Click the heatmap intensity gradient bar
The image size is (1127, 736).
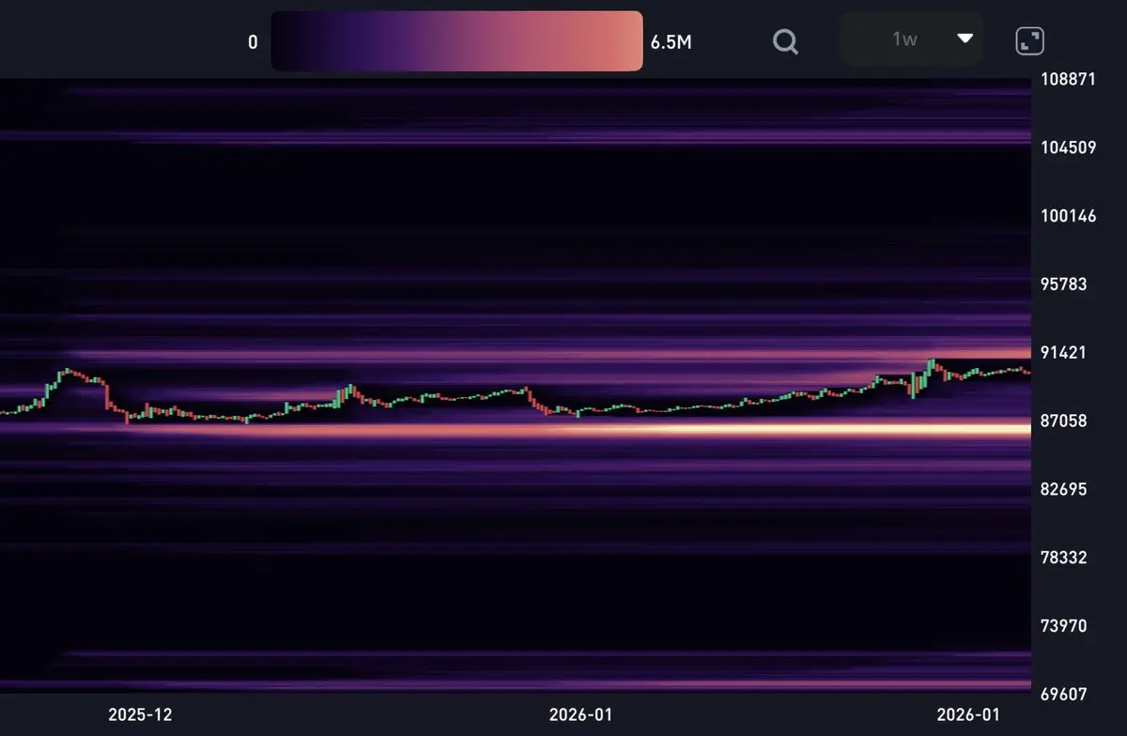[x=456, y=41]
